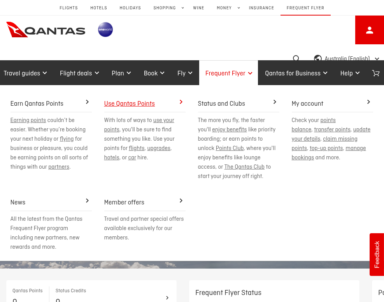The height and width of the screenshot is (302, 384).
Task: Open Use Qantas Points heading link
Action: tap(129, 103)
